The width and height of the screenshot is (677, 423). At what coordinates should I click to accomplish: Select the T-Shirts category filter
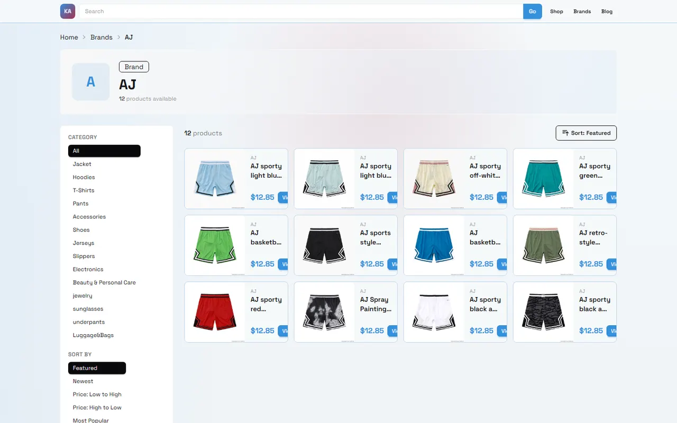tap(84, 190)
